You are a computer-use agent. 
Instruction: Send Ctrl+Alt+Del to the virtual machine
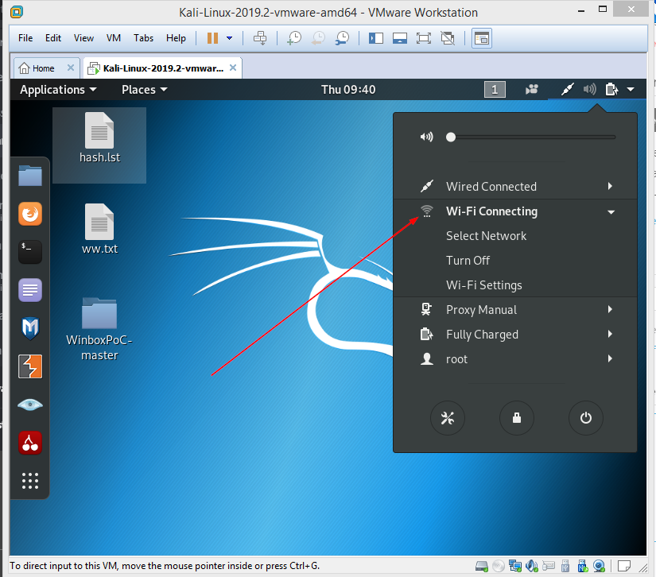pyautogui.click(x=260, y=38)
